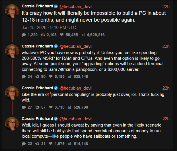Screen dimensions: 177x151
Task: Open @hecubian_devil handle on the first tweet
Action: pyautogui.click(x=76, y=6)
